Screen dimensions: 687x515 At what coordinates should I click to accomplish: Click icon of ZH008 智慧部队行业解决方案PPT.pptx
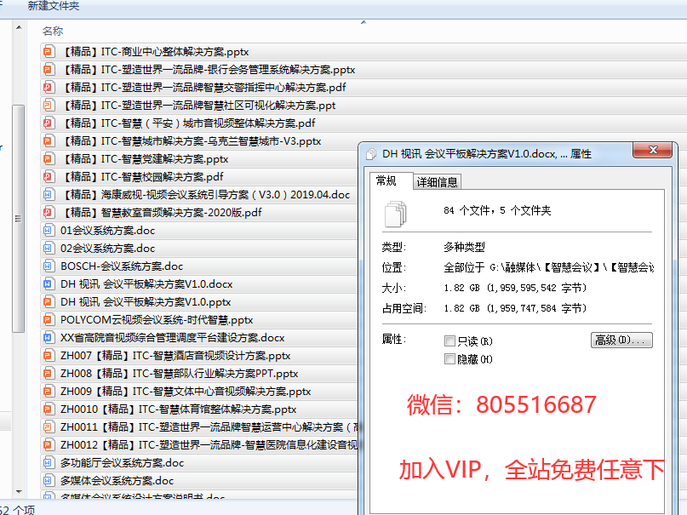tap(49, 374)
